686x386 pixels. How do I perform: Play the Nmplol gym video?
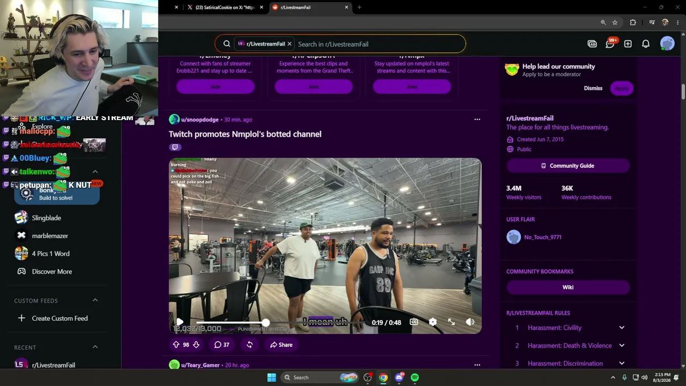[x=180, y=322]
